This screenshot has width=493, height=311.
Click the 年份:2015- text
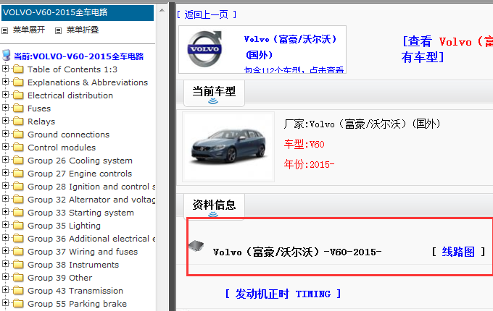tap(309, 164)
